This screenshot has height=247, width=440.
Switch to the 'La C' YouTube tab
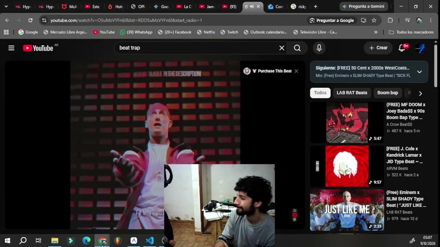[x=184, y=7]
